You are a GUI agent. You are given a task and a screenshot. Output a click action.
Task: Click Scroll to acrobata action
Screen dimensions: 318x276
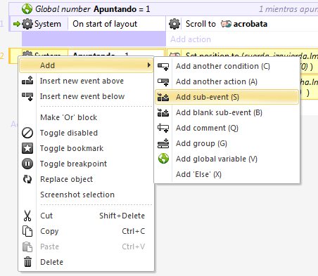click(x=227, y=24)
